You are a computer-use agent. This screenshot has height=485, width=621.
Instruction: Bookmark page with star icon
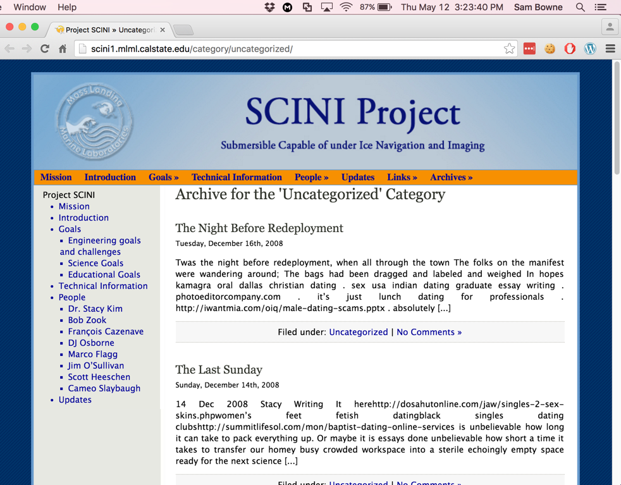[x=509, y=49]
